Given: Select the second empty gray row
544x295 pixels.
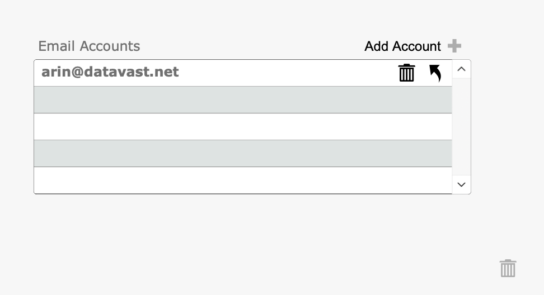Looking at the screenshot, I should 242,154.
